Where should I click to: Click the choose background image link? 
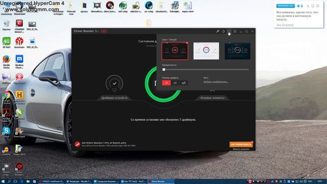[x=216, y=82]
